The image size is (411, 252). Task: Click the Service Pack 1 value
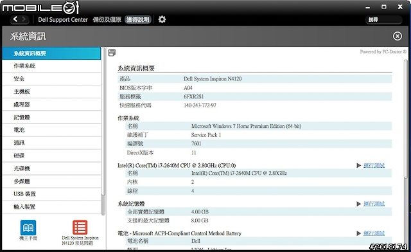coord(206,135)
